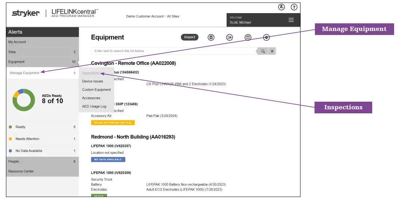Click the All Sites breadcrumb

tap(173, 16)
